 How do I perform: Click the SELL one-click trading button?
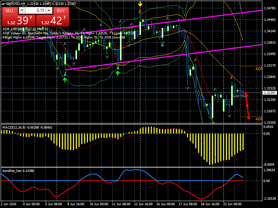click(10, 11)
